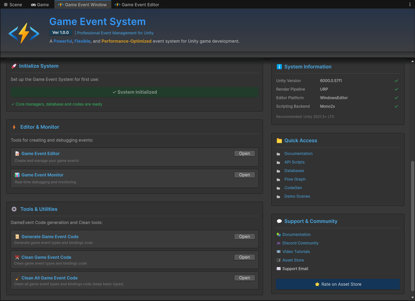
Task: Click the gear icon beside Tools & Utilities
Action: point(14,209)
